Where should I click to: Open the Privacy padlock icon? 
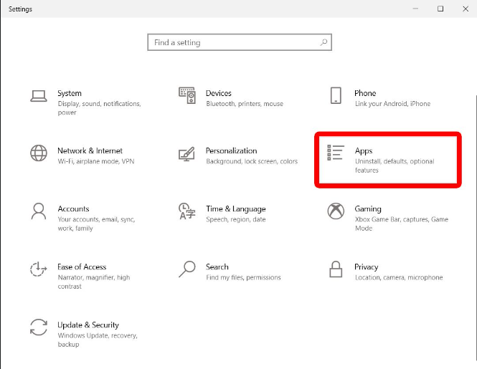coord(336,269)
